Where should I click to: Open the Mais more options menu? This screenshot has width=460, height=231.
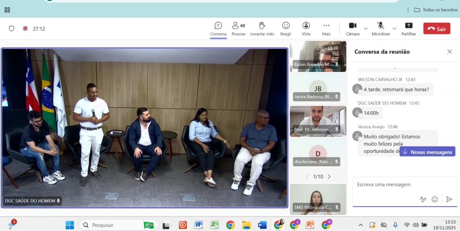(326, 26)
